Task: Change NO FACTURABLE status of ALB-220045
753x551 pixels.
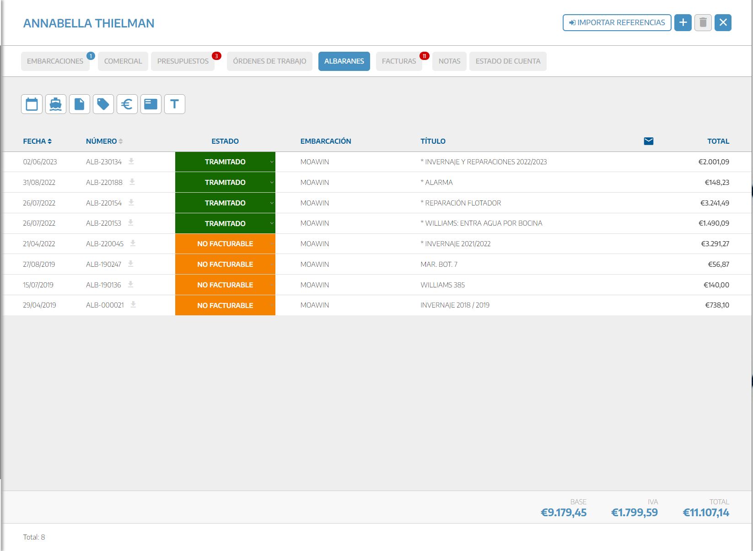Action: (225, 244)
